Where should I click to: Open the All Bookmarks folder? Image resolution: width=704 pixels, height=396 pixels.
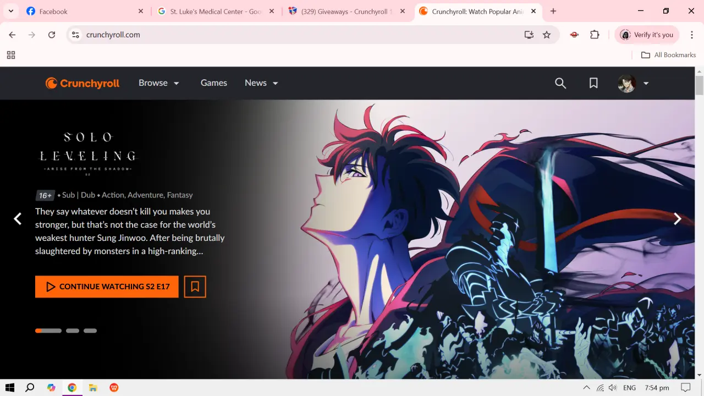669,55
